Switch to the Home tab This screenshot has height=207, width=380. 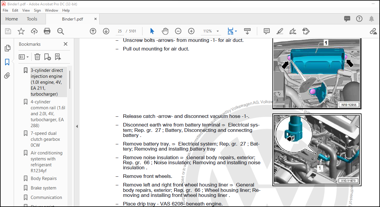12,19
